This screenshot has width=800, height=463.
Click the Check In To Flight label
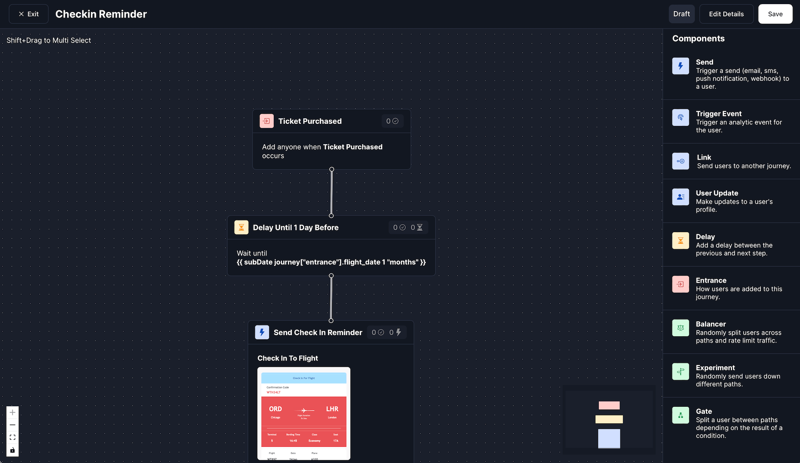tap(287, 358)
